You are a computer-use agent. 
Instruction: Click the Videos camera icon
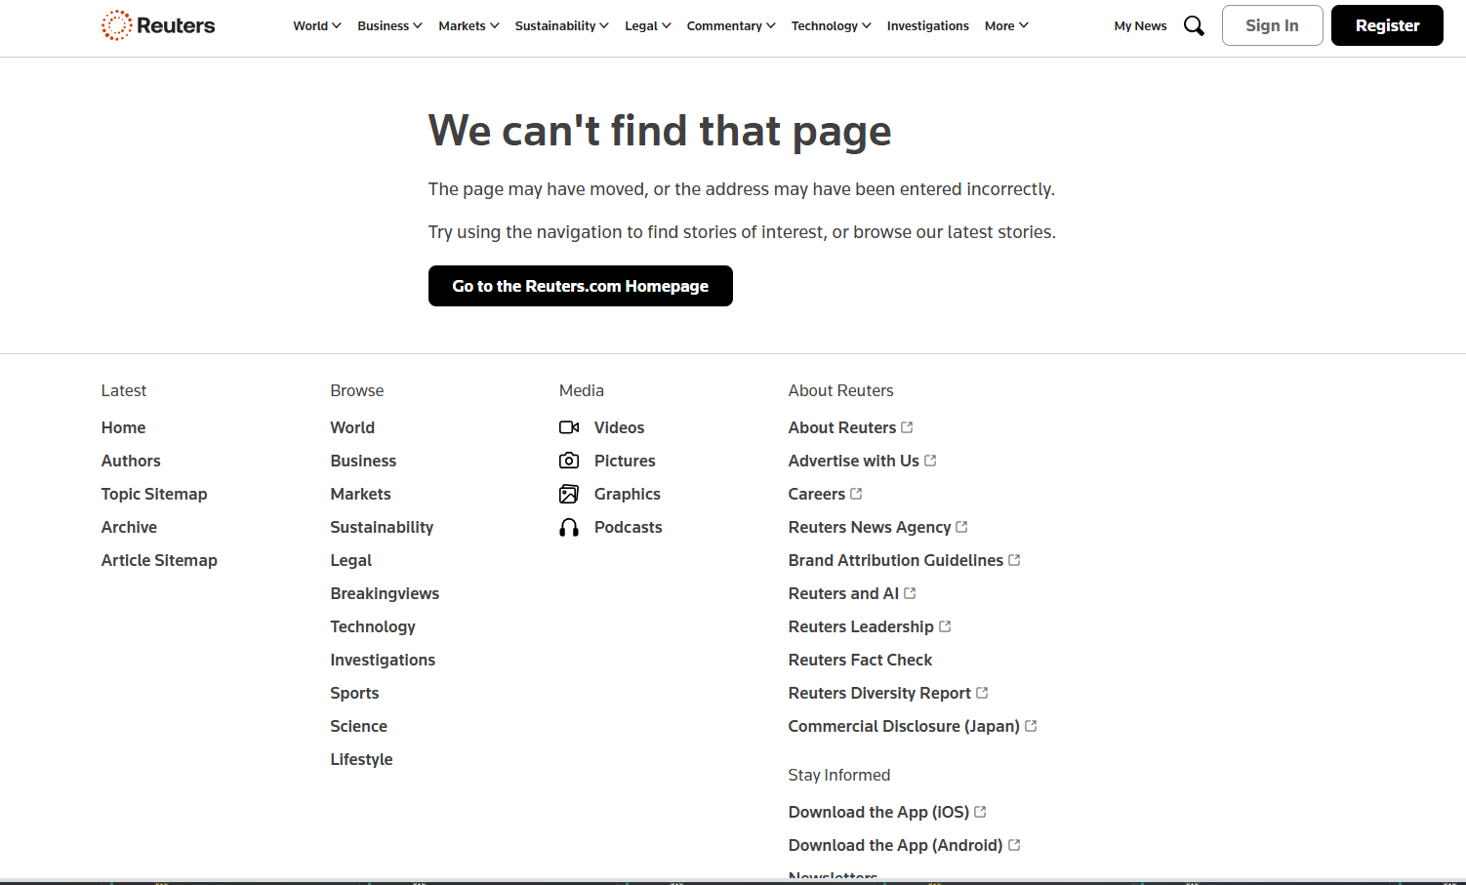tap(569, 427)
